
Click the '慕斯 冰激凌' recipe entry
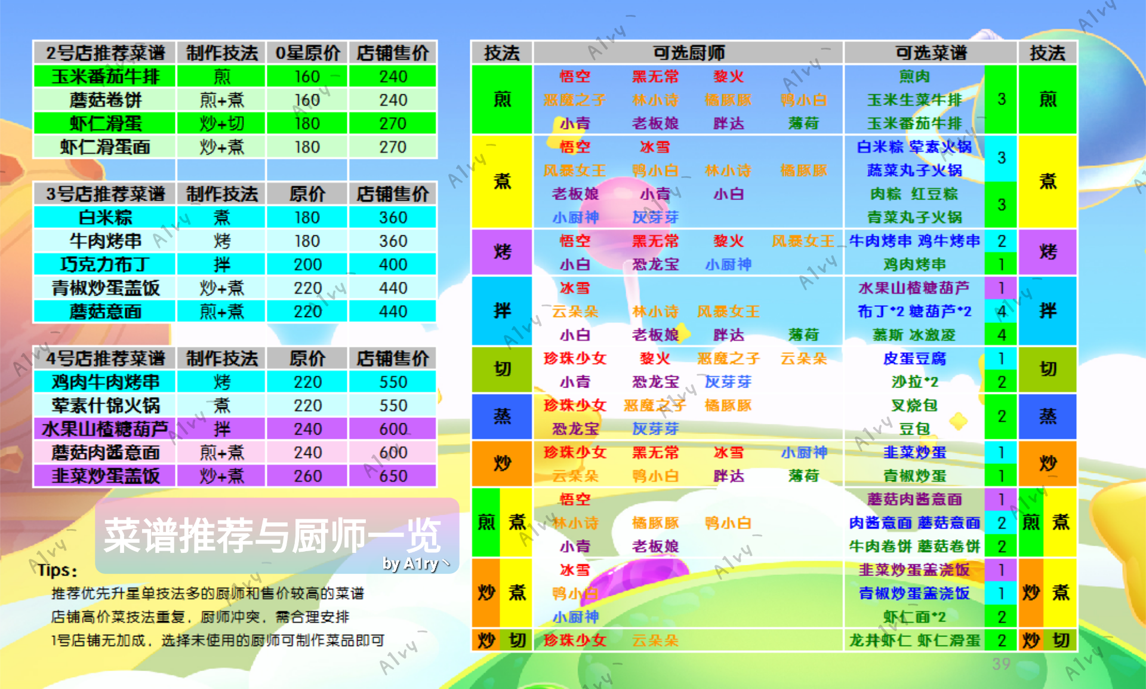(x=914, y=335)
